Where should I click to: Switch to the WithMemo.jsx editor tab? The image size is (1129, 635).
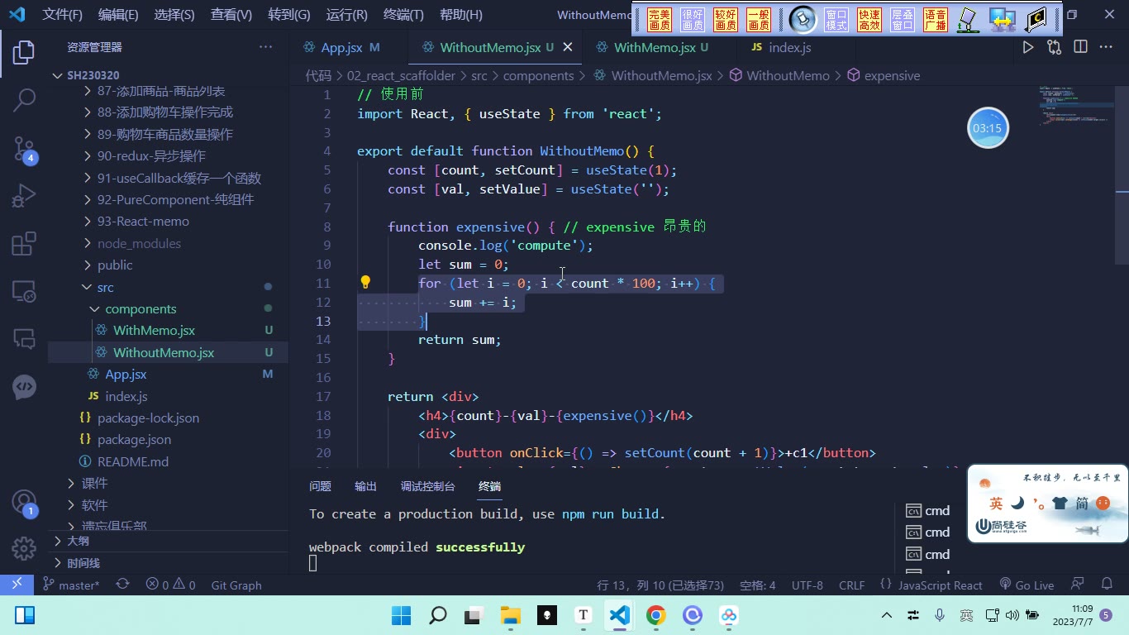(654, 47)
